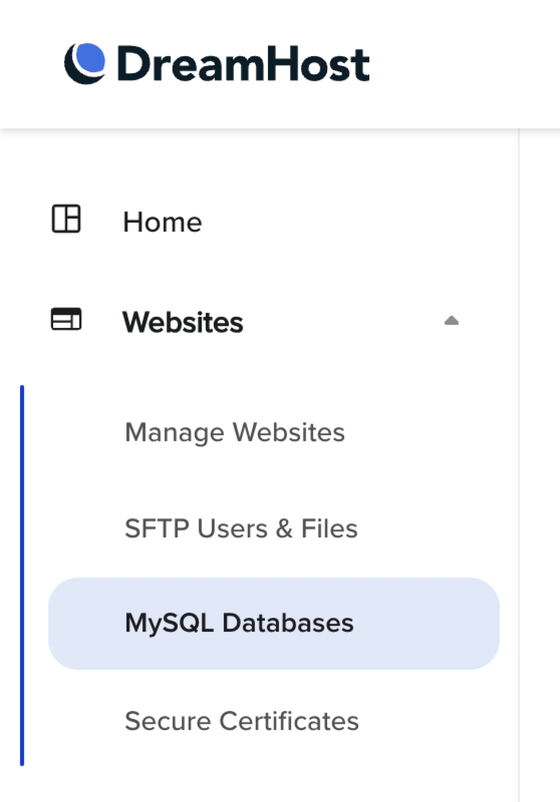Open Secure Certificates submenu item
The image size is (560, 802).
click(241, 721)
